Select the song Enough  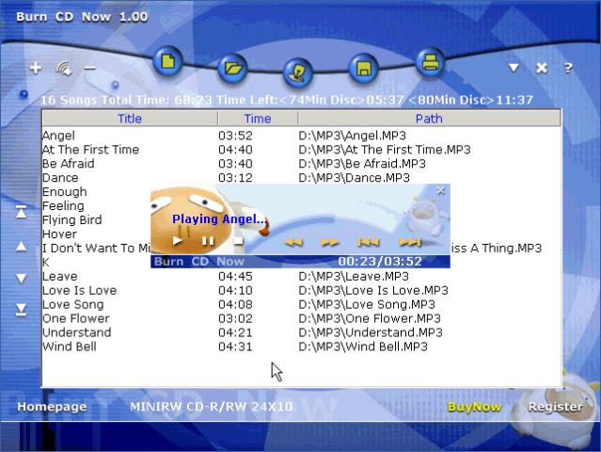(x=64, y=192)
